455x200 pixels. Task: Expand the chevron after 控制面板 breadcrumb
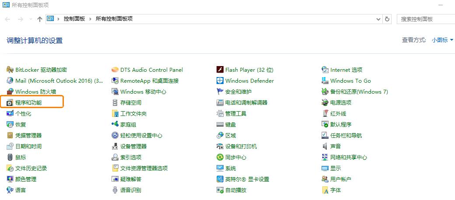point(90,19)
